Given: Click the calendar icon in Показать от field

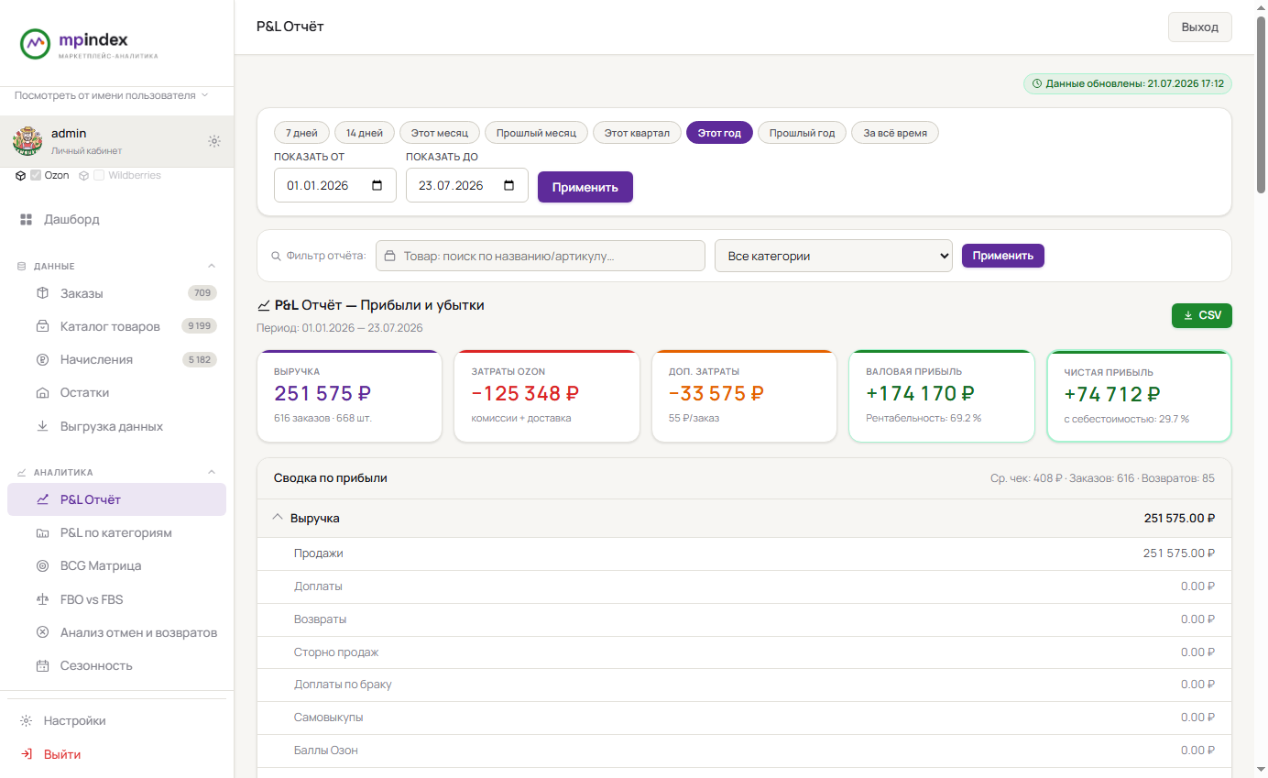Looking at the screenshot, I should pyautogui.click(x=377, y=185).
